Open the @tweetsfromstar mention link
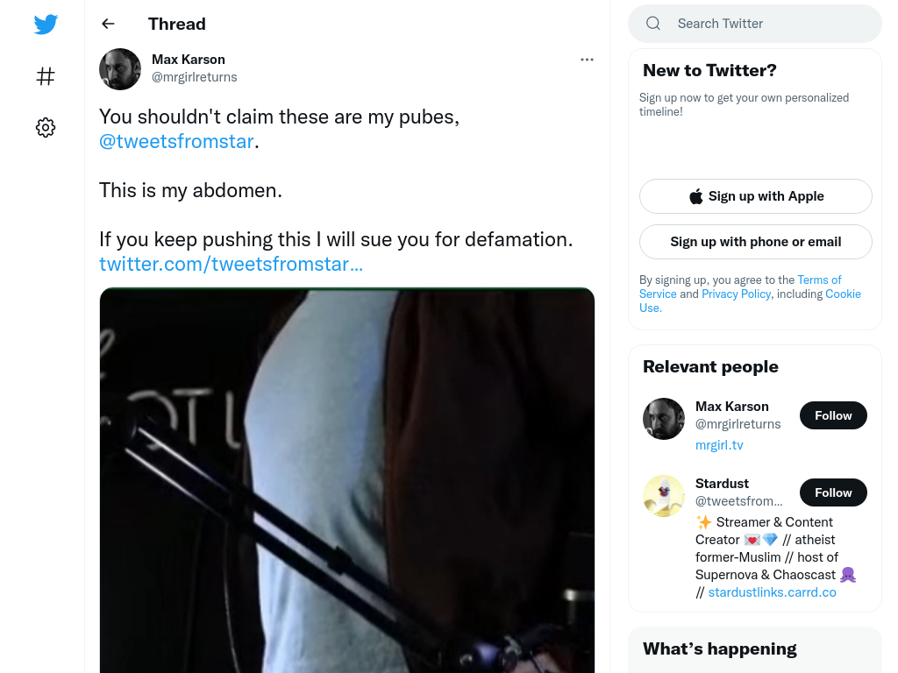The height and width of the screenshot is (673, 898). pos(176,141)
